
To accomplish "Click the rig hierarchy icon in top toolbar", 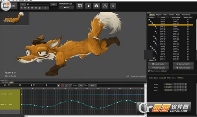I will (x=105, y=6).
